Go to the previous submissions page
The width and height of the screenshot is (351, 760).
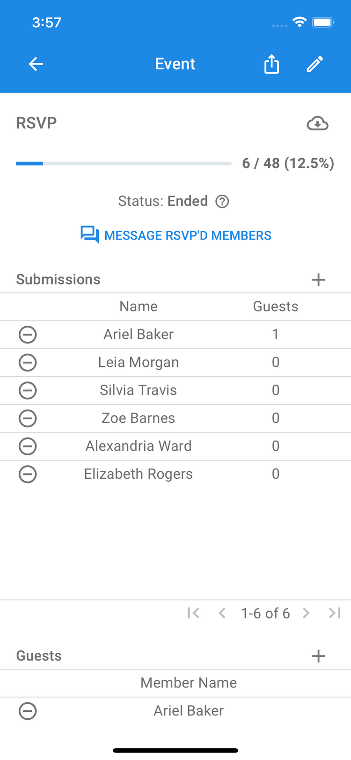click(x=222, y=613)
